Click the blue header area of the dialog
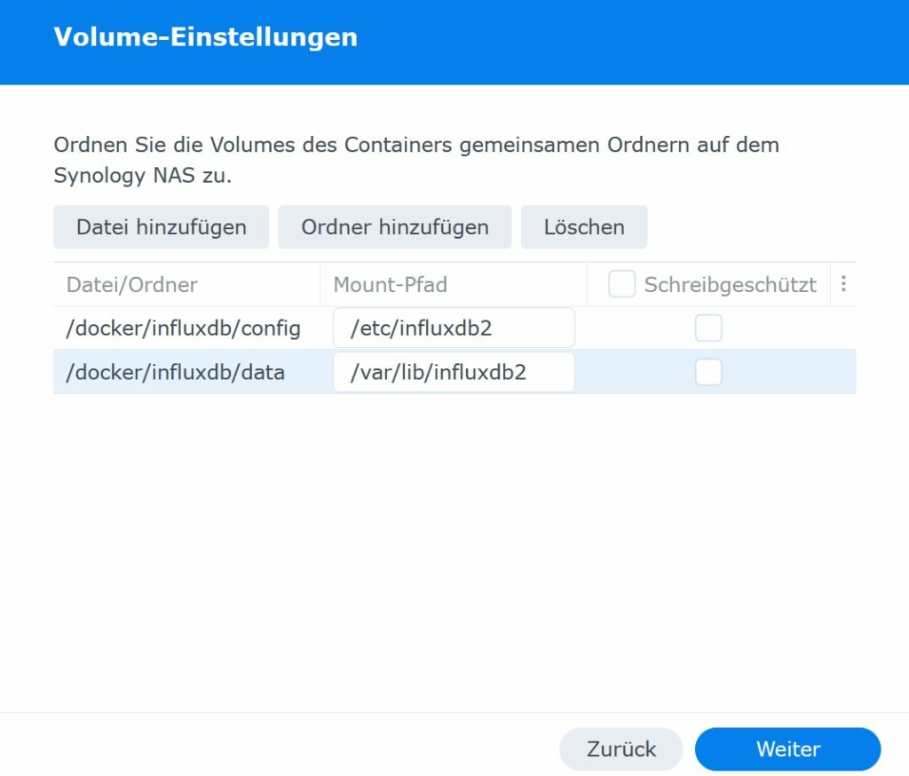The height and width of the screenshot is (776, 909). [x=621, y=40]
